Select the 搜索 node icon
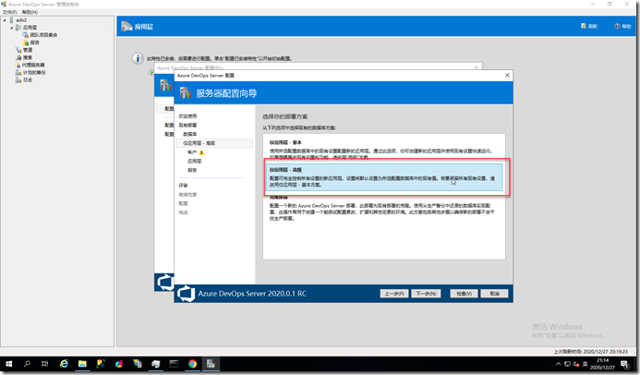Screen dimensions: 640x375 [x=18, y=57]
